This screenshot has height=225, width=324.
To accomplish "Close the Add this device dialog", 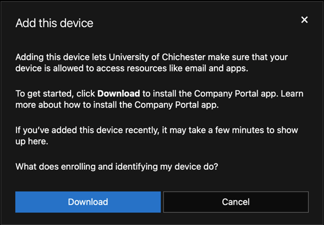I will point(305,20).
